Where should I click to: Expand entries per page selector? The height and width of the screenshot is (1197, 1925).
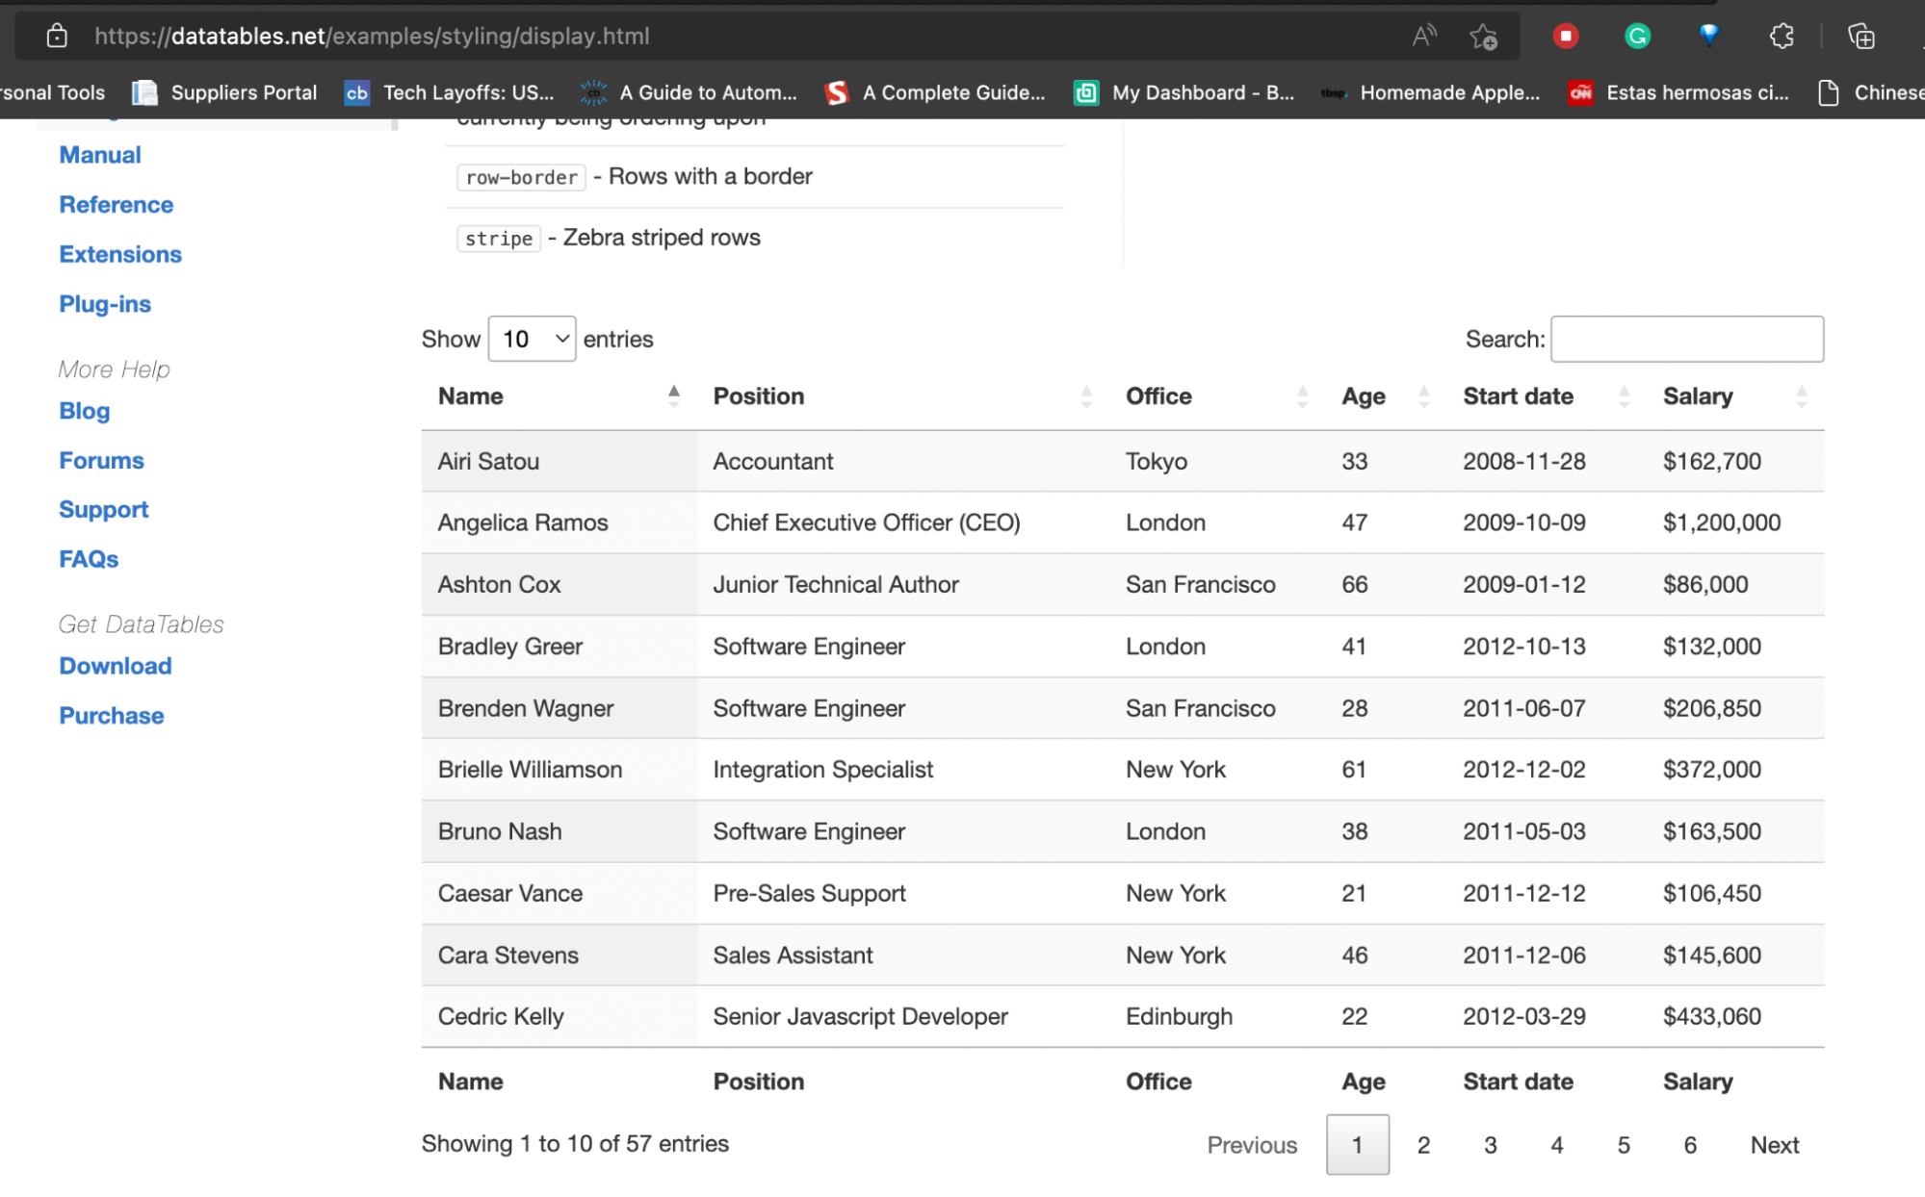(x=532, y=338)
